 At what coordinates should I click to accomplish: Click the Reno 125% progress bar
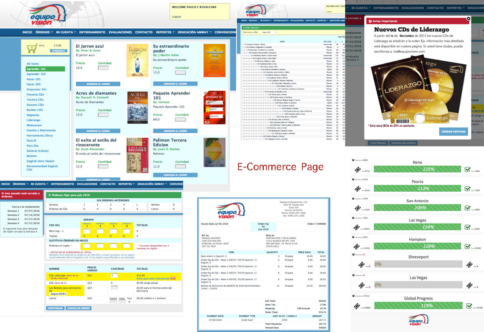tap(417, 169)
